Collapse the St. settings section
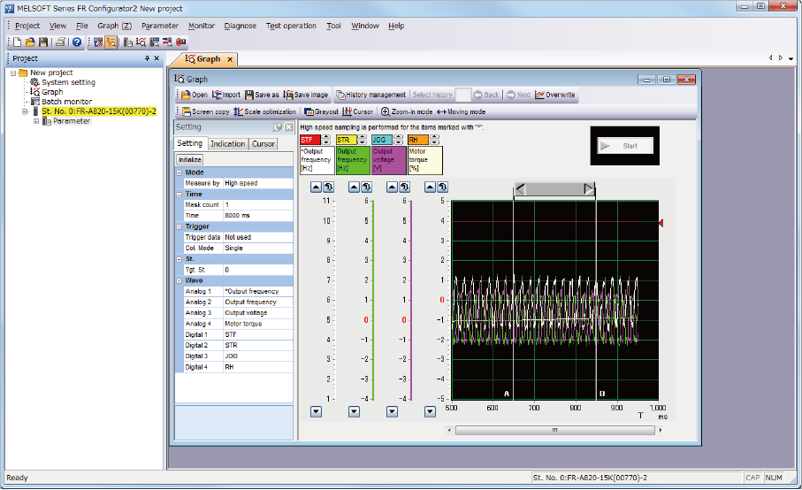The height and width of the screenshot is (490, 802). tap(179, 259)
